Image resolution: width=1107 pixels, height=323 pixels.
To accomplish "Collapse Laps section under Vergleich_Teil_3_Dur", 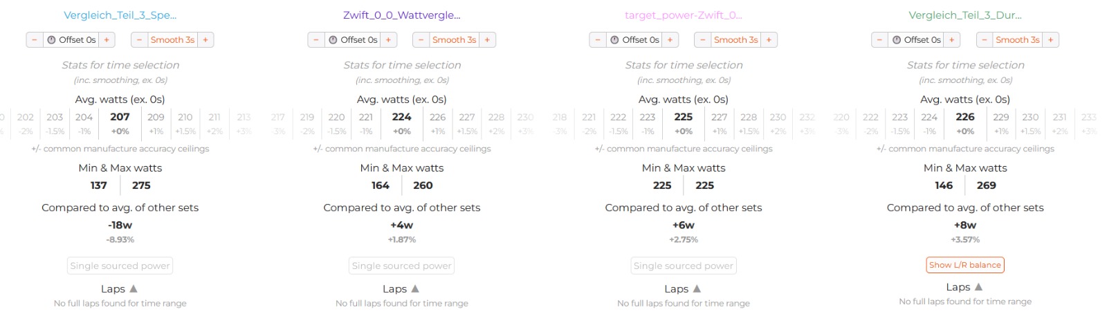I will point(978,287).
